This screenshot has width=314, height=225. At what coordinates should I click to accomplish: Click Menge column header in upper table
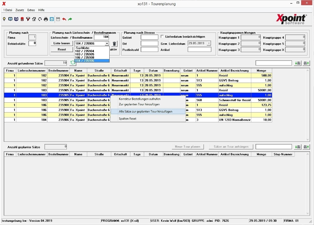pos(261,71)
